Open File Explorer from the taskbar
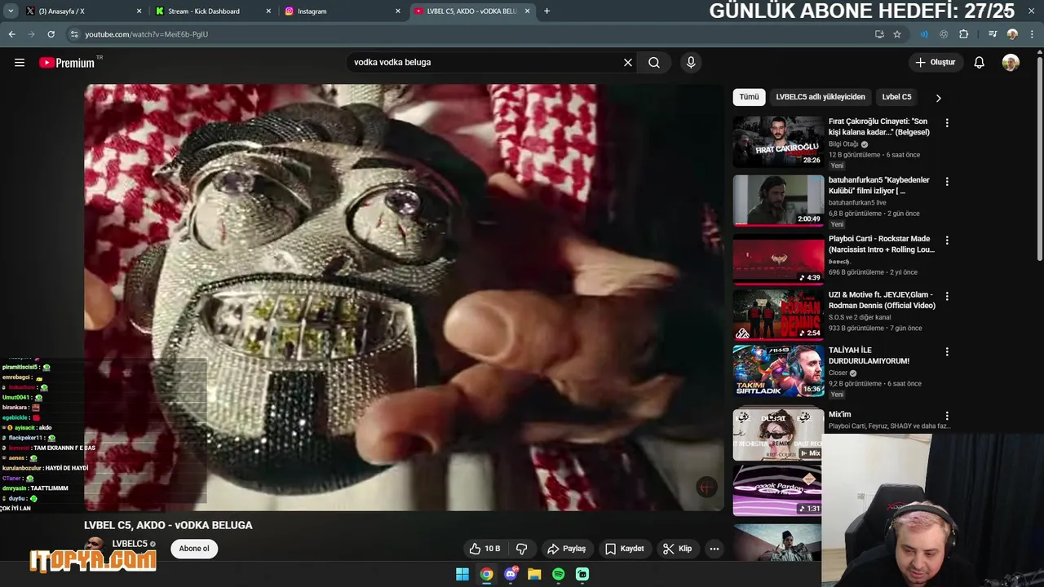The width and height of the screenshot is (1044, 587). coord(534,574)
